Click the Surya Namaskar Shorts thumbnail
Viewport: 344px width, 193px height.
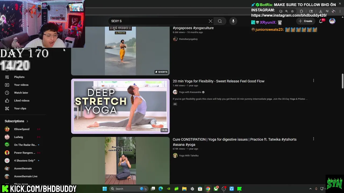[120, 50]
